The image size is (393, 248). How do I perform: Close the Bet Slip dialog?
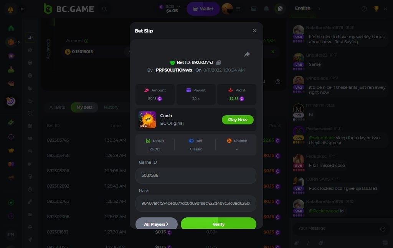pos(254,31)
